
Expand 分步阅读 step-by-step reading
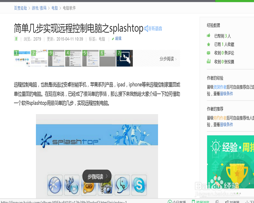[x=168, y=59]
